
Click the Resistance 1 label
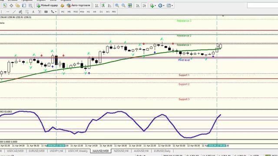coord(184,45)
